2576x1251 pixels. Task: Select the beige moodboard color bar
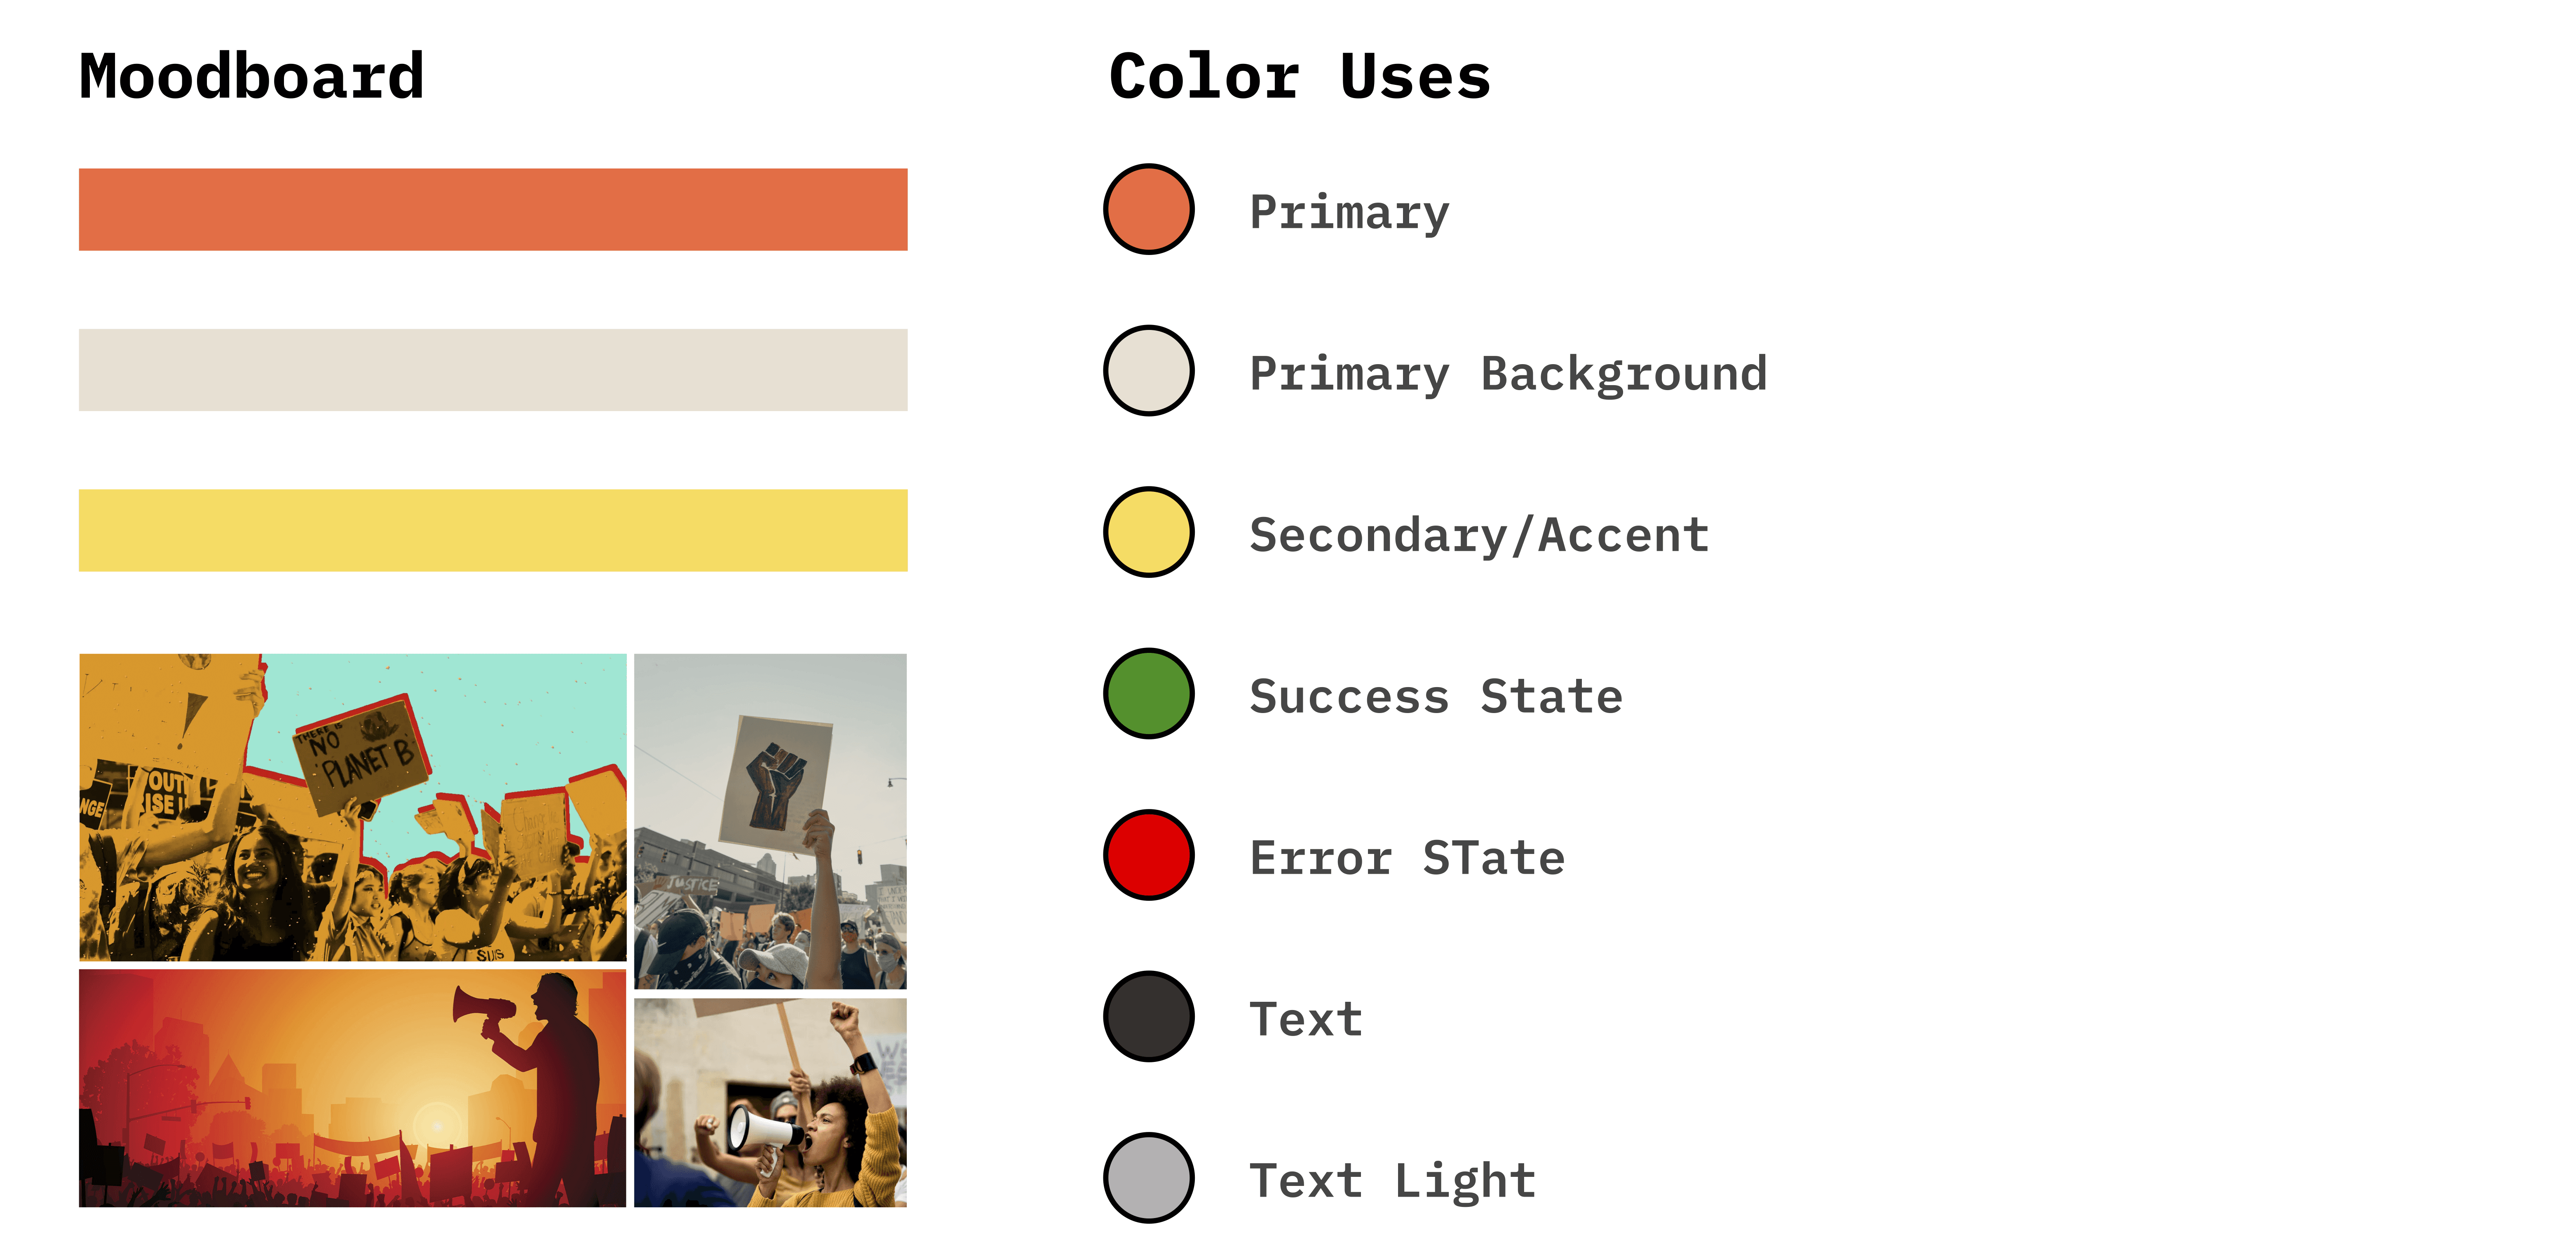tap(493, 371)
